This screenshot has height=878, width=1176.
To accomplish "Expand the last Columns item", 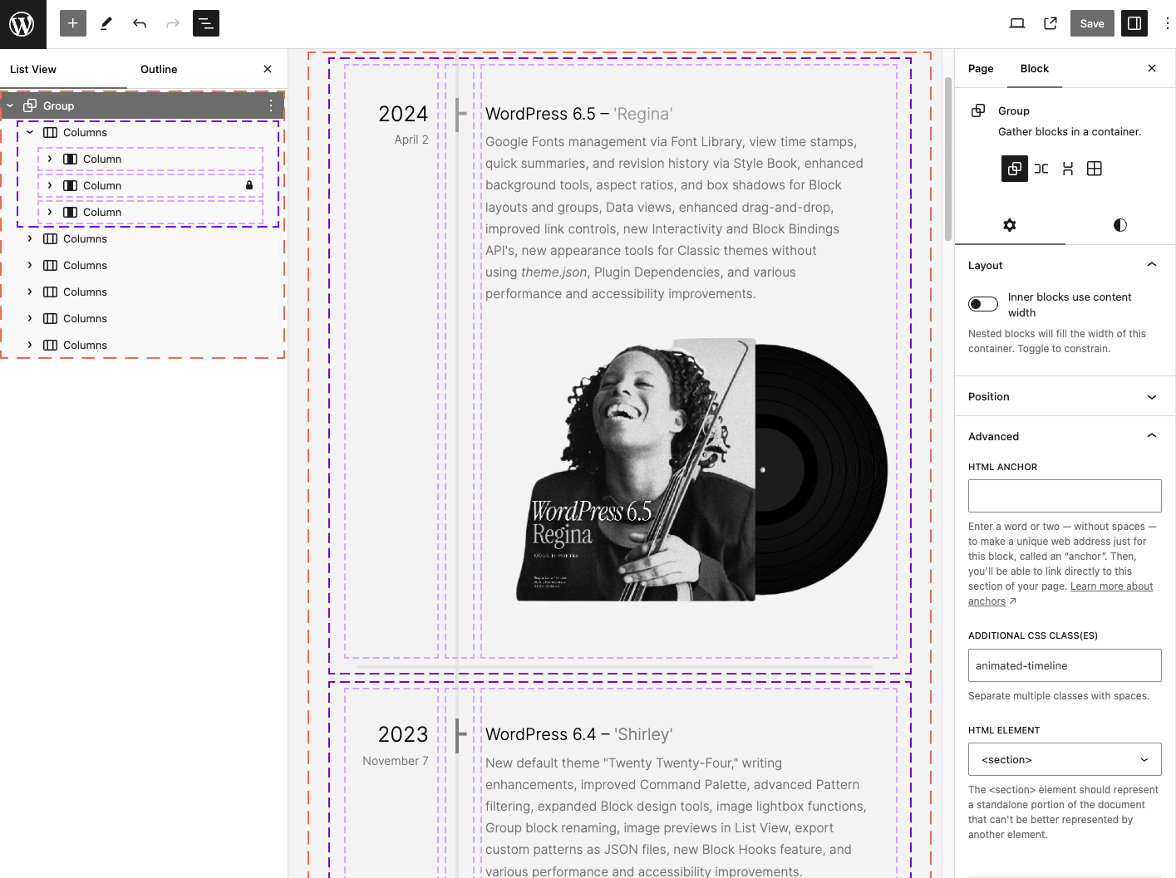I will (30, 345).
